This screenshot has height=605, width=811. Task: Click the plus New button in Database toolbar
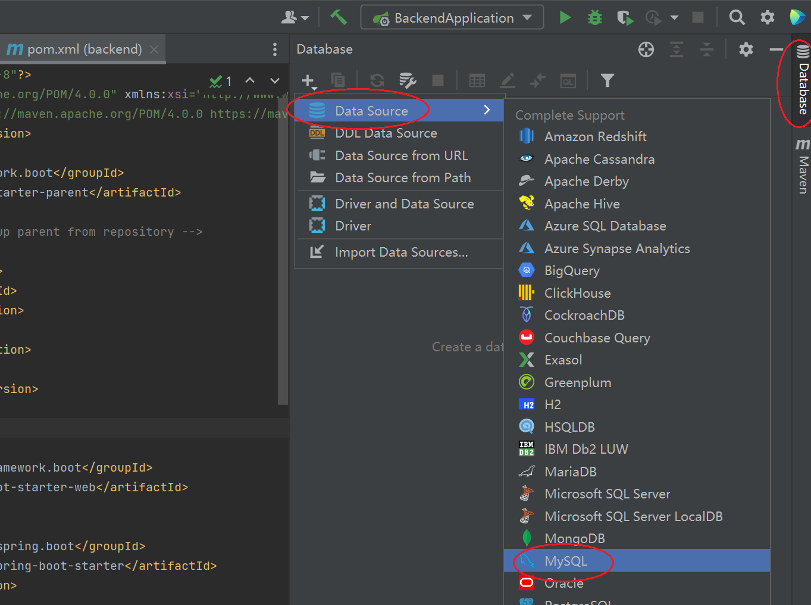[309, 81]
